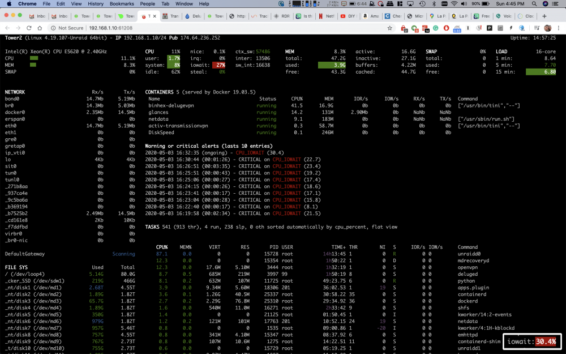The height and width of the screenshot is (354, 566).
Task: Click the ongoing CPU_IOWAIT (30.4) alert
Action: tap(215, 153)
